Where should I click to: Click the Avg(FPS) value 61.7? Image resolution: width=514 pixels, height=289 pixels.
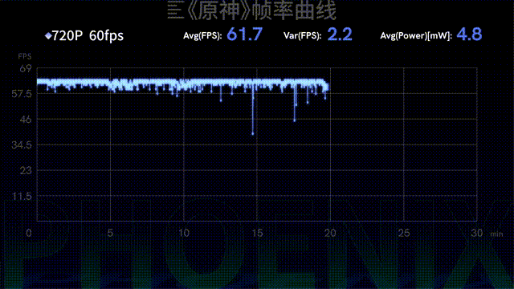point(244,34)
